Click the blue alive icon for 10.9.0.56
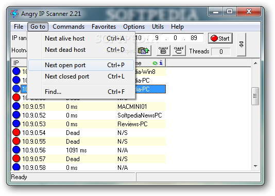This screenshot has width=275, height=196. click(x=16, y=150)
